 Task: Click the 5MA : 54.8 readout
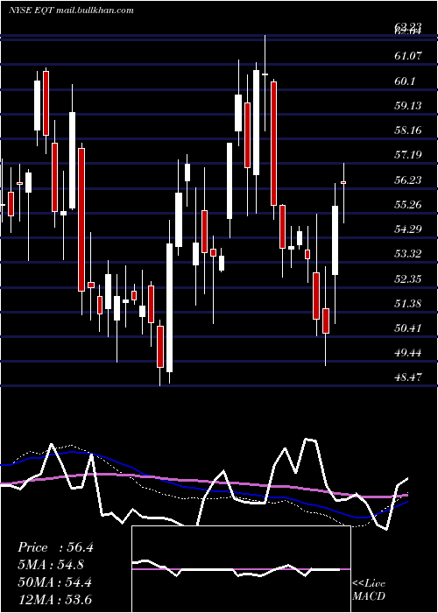[51, 565]
